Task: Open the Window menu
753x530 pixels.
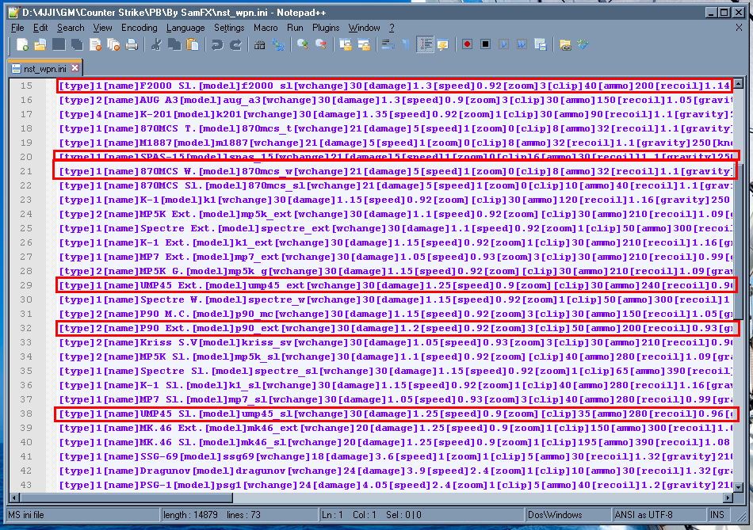Action: click(x=364, y=28)
